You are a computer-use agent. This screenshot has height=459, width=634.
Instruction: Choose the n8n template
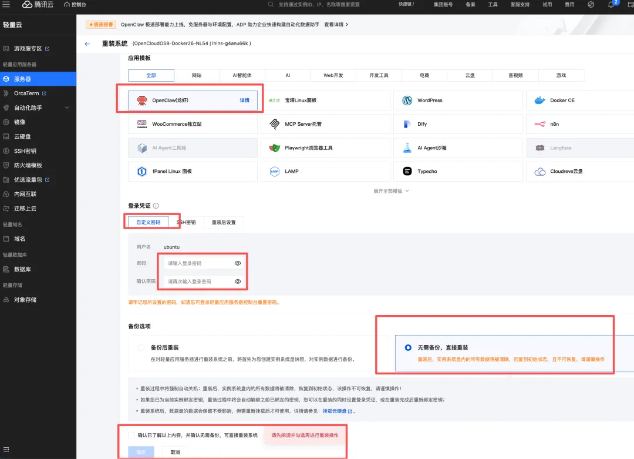580,124
